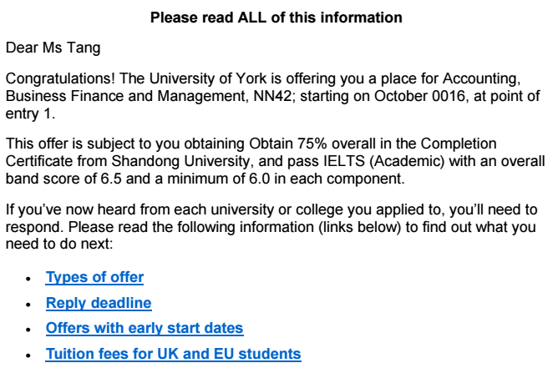Screen dimensions: 558x373
Task: Open the Types of offer link
Action: point(94,278)
